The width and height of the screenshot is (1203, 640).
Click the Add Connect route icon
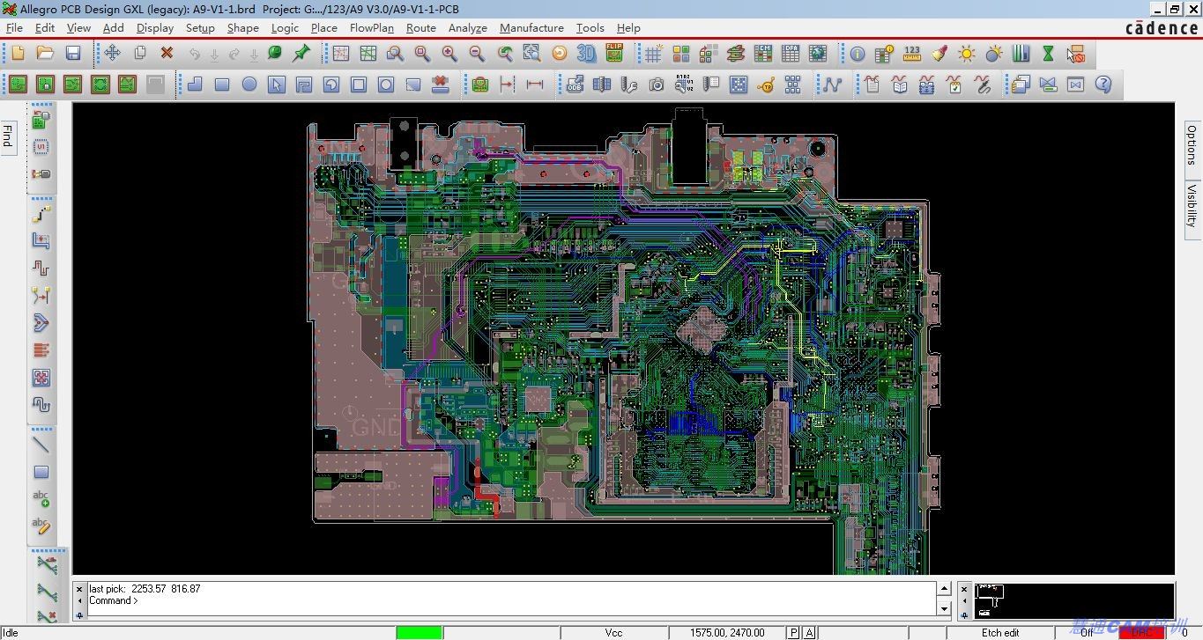click(41, 214)
